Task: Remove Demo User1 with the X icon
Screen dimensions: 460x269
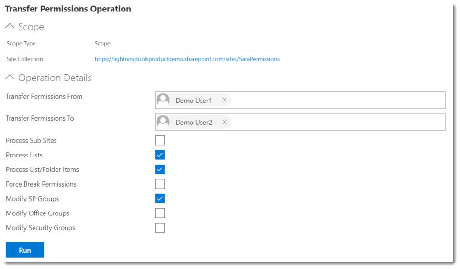Action: click(224, 100)
